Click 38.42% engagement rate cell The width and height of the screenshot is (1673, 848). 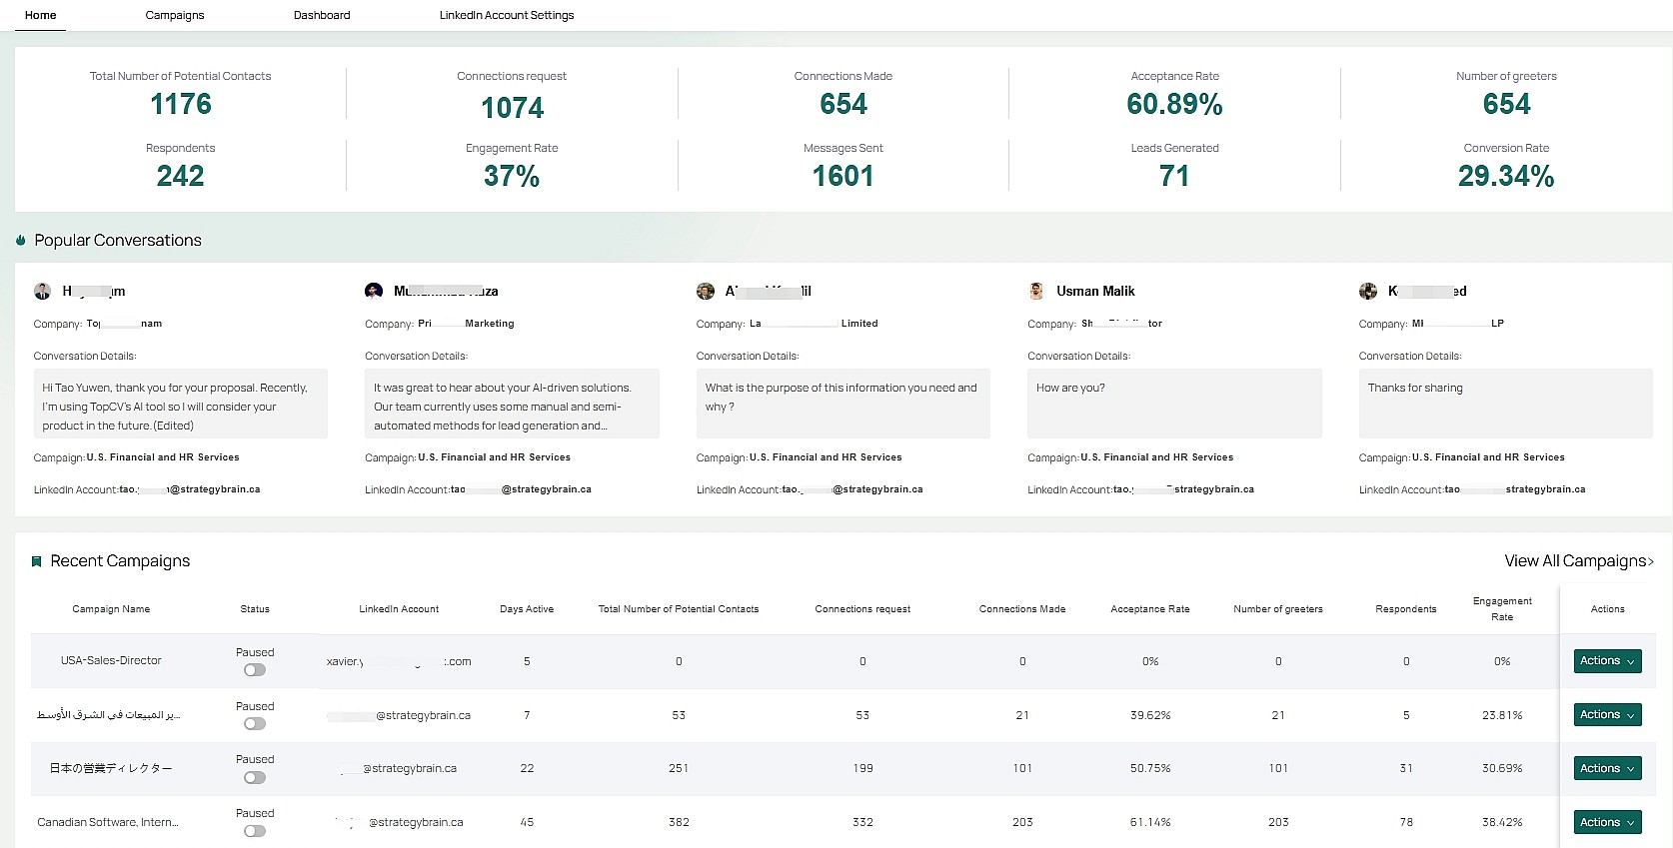coord(1502,822)
